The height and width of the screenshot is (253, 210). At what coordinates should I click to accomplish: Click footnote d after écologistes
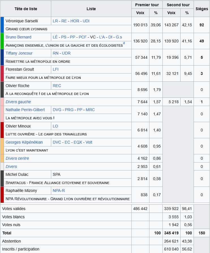point(124,43)
